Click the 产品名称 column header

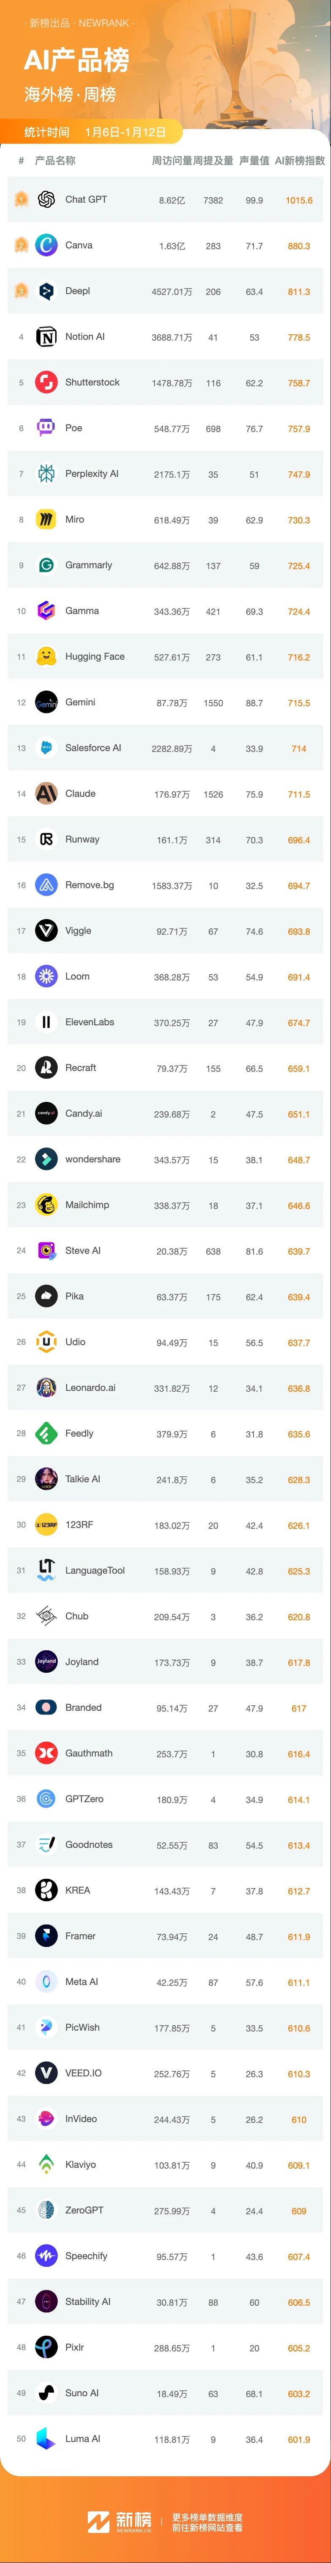point(54,160)
